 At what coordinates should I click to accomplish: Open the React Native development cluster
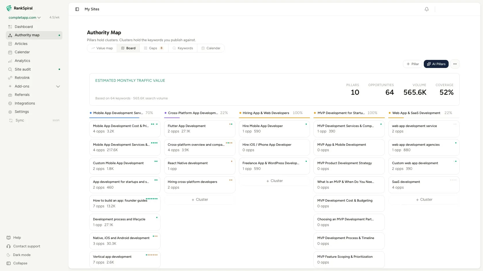pyautogui.click(x=200, y=166)
